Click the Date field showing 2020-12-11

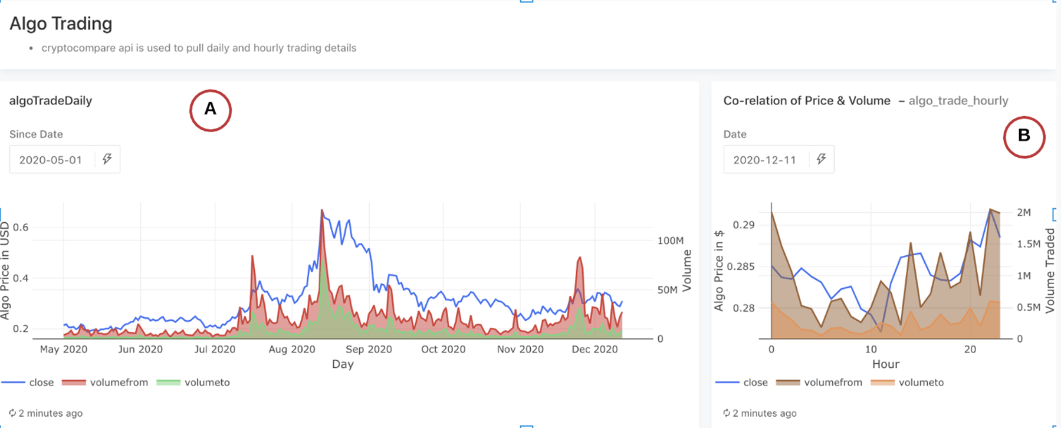click(764, 160)
